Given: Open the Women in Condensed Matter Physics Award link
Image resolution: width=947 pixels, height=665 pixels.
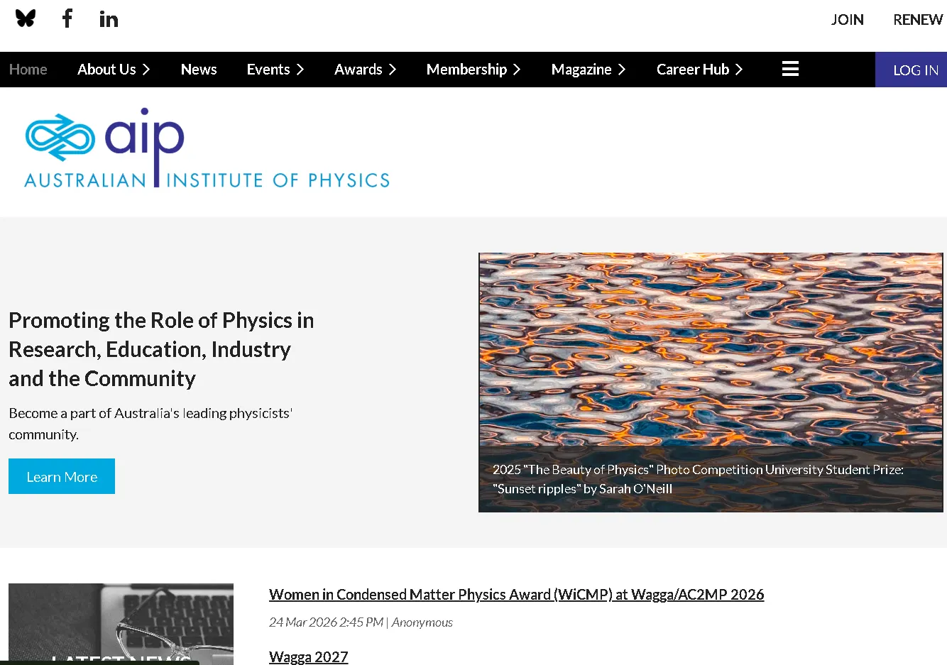Looking at the screenshot, I should tap(516, 594).
